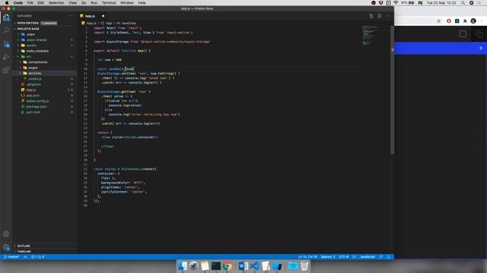Open Launchpad rocket in the Dock
The width and height of the screenshot is (487, 273).
click(194, 266)
